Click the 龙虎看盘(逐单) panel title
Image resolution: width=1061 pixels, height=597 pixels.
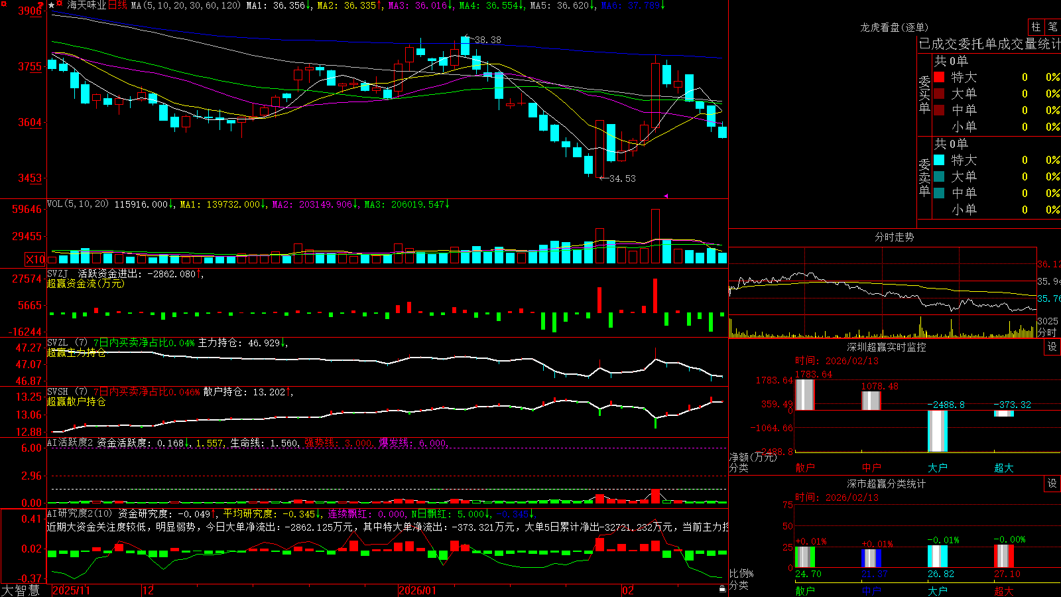[x=894, y=27]
